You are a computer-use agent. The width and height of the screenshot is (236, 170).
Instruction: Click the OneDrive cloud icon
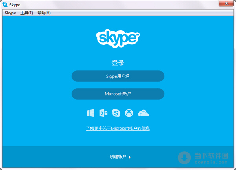pos(144,113)
